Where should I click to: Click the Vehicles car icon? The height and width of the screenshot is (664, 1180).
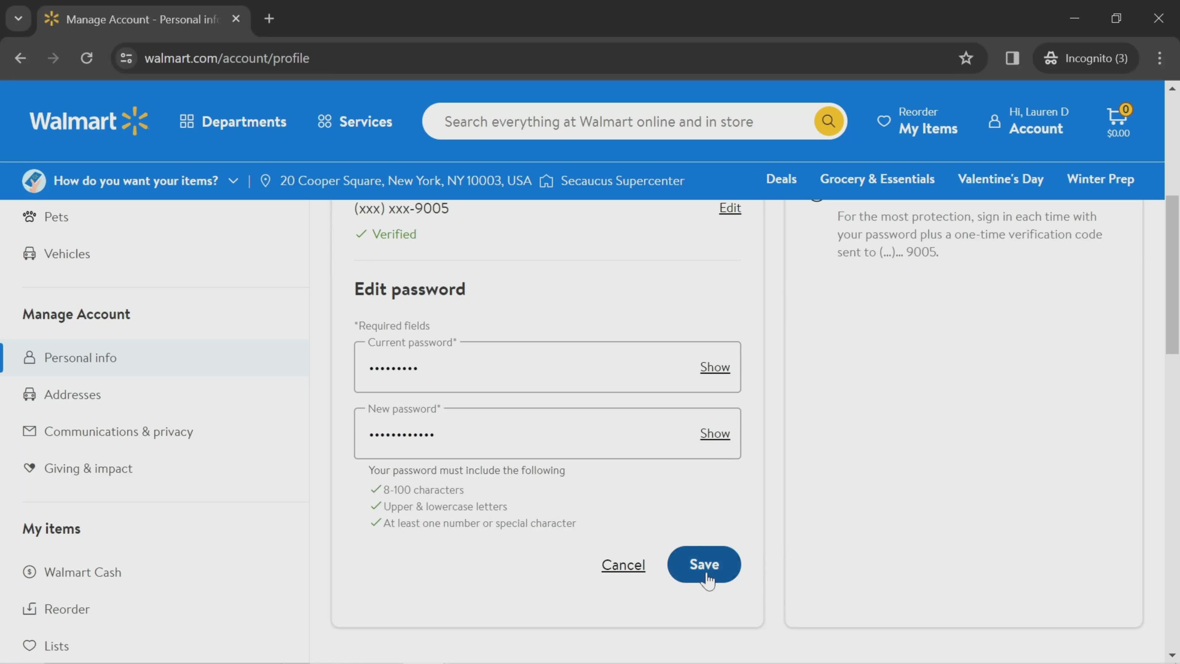click(x=29, y=253)
